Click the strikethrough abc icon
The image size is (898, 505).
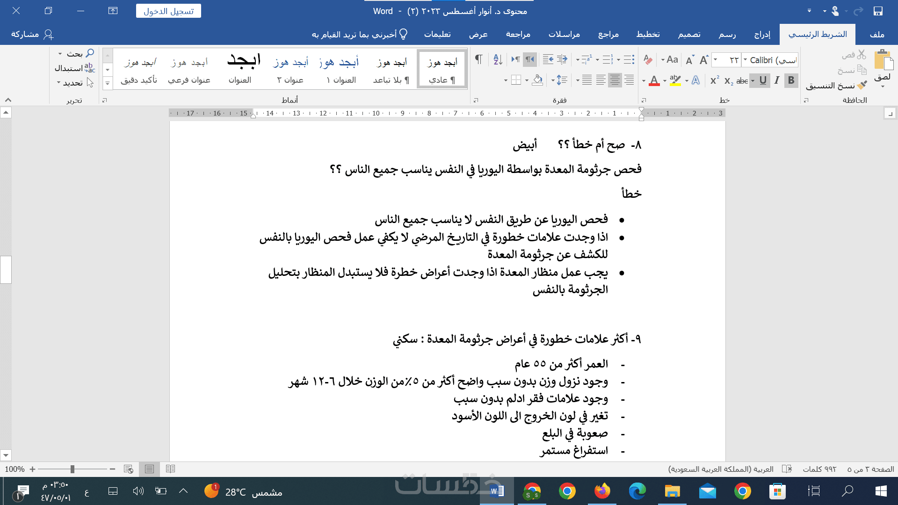click(x=742, y=80)
